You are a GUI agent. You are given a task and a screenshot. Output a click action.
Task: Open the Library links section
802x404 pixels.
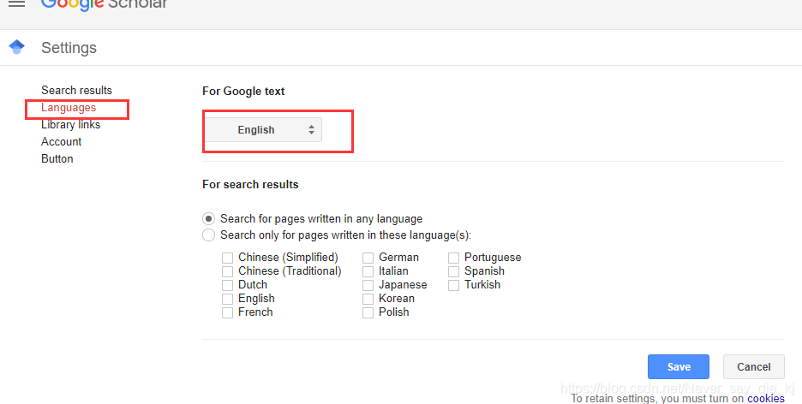70,125
